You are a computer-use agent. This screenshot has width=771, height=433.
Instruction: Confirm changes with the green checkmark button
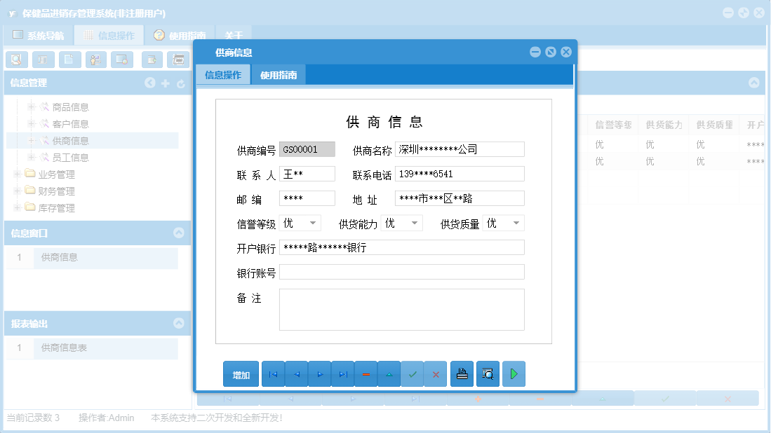click(x=413, y=373)
